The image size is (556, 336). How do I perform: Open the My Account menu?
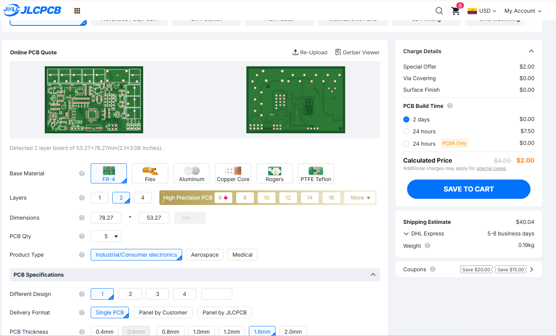[x=523, y=11]
